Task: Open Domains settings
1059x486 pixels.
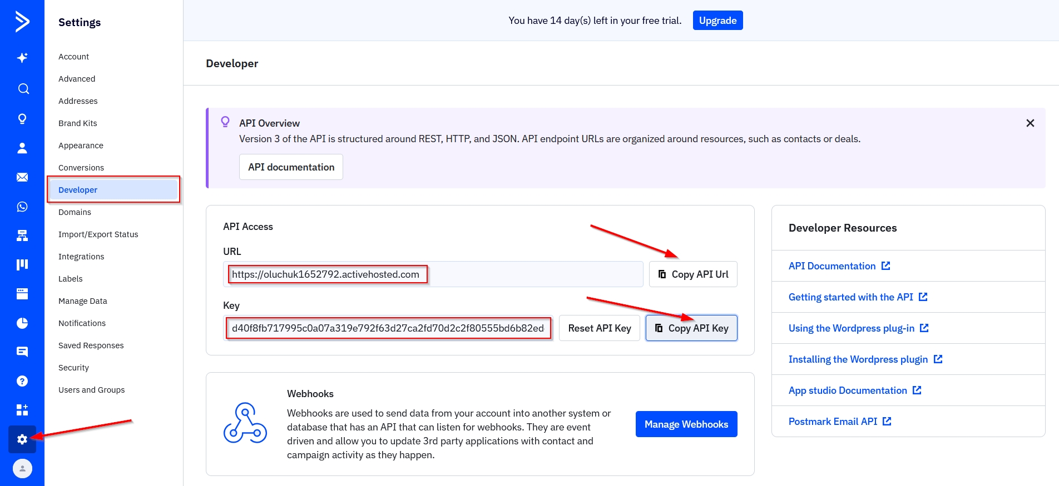Action: [75, 212]
